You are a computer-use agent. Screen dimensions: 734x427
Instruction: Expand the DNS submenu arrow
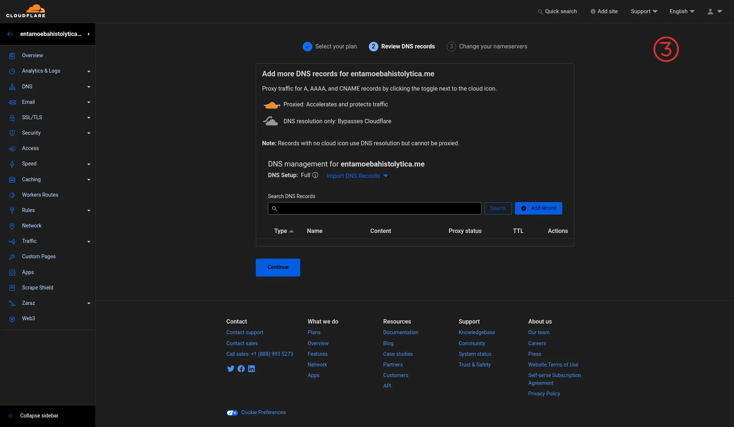(x=89, y=87)
